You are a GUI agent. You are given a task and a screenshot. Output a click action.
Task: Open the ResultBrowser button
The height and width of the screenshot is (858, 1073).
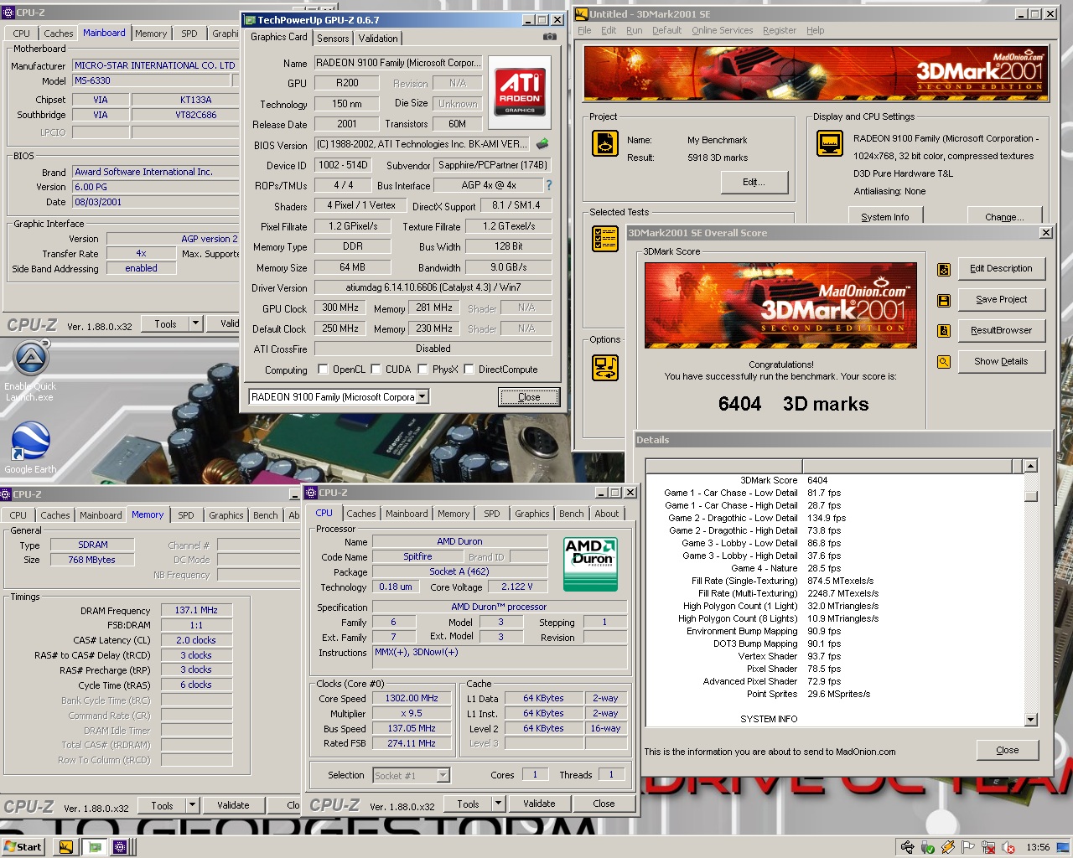pos(1001,331)
